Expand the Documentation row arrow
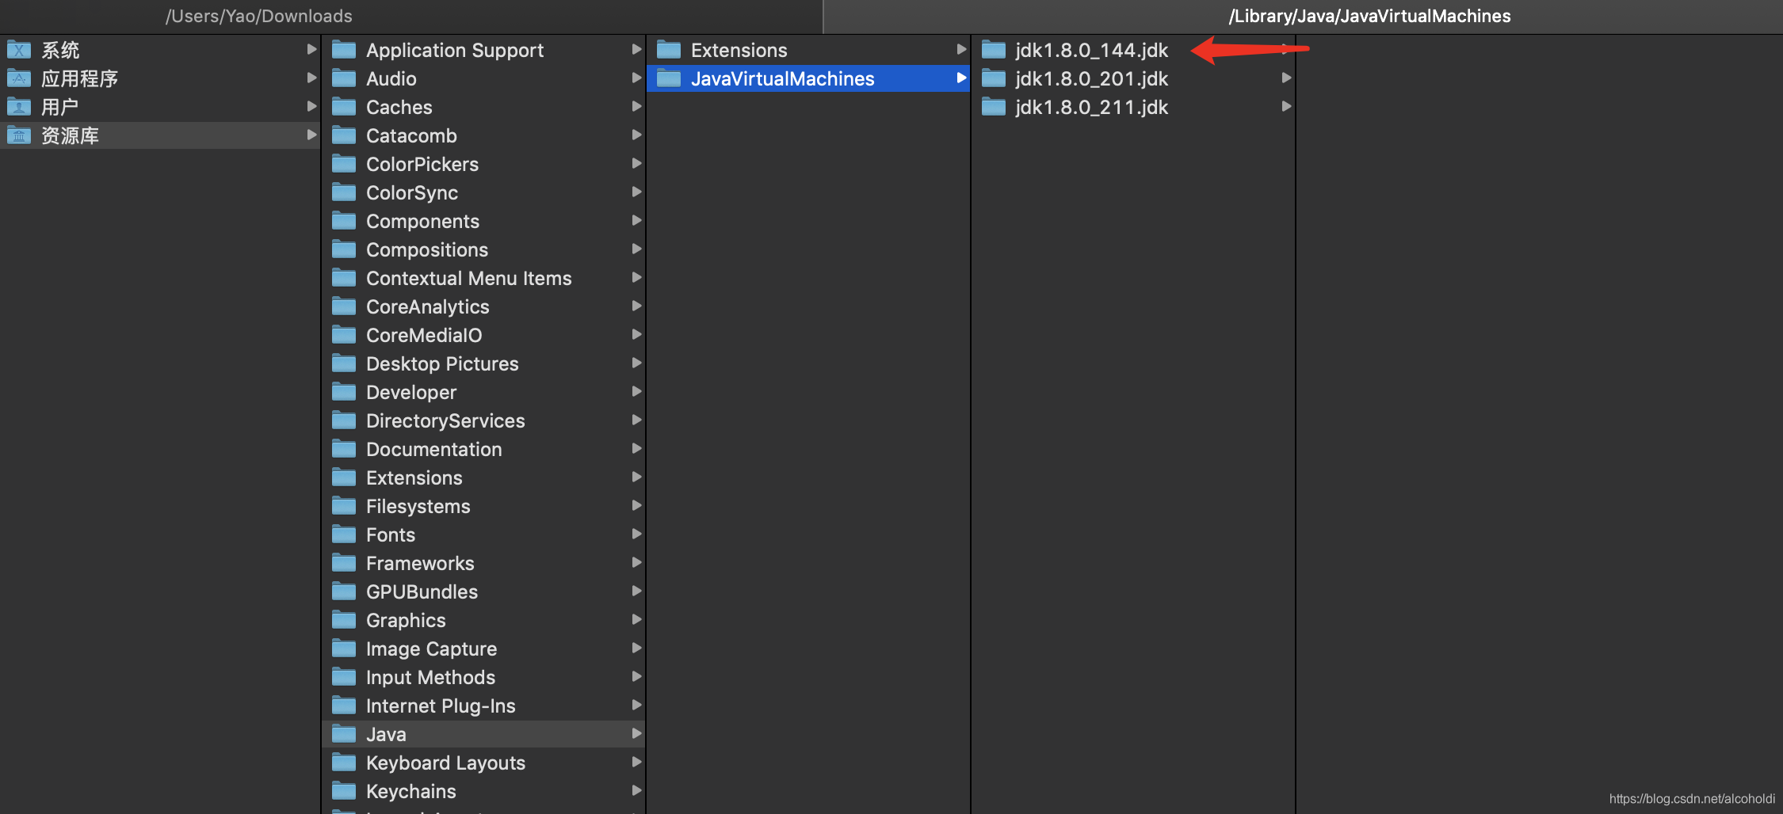1783x814 pixels. [x=636, y=448]
